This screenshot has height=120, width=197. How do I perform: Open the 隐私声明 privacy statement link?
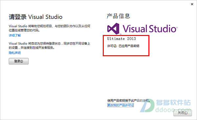15,53
